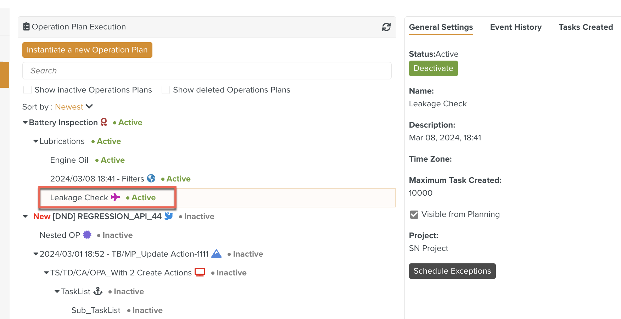Screen dimensions: 621x319
Task: Enable Show deleted Operations Plans checkbox
Action: 166,90
